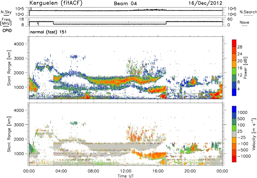The width and height of the screenshot is (257, 178).
Task: Click the blue bottom segment of power colorbar
Action: click(x=234, y=92)
